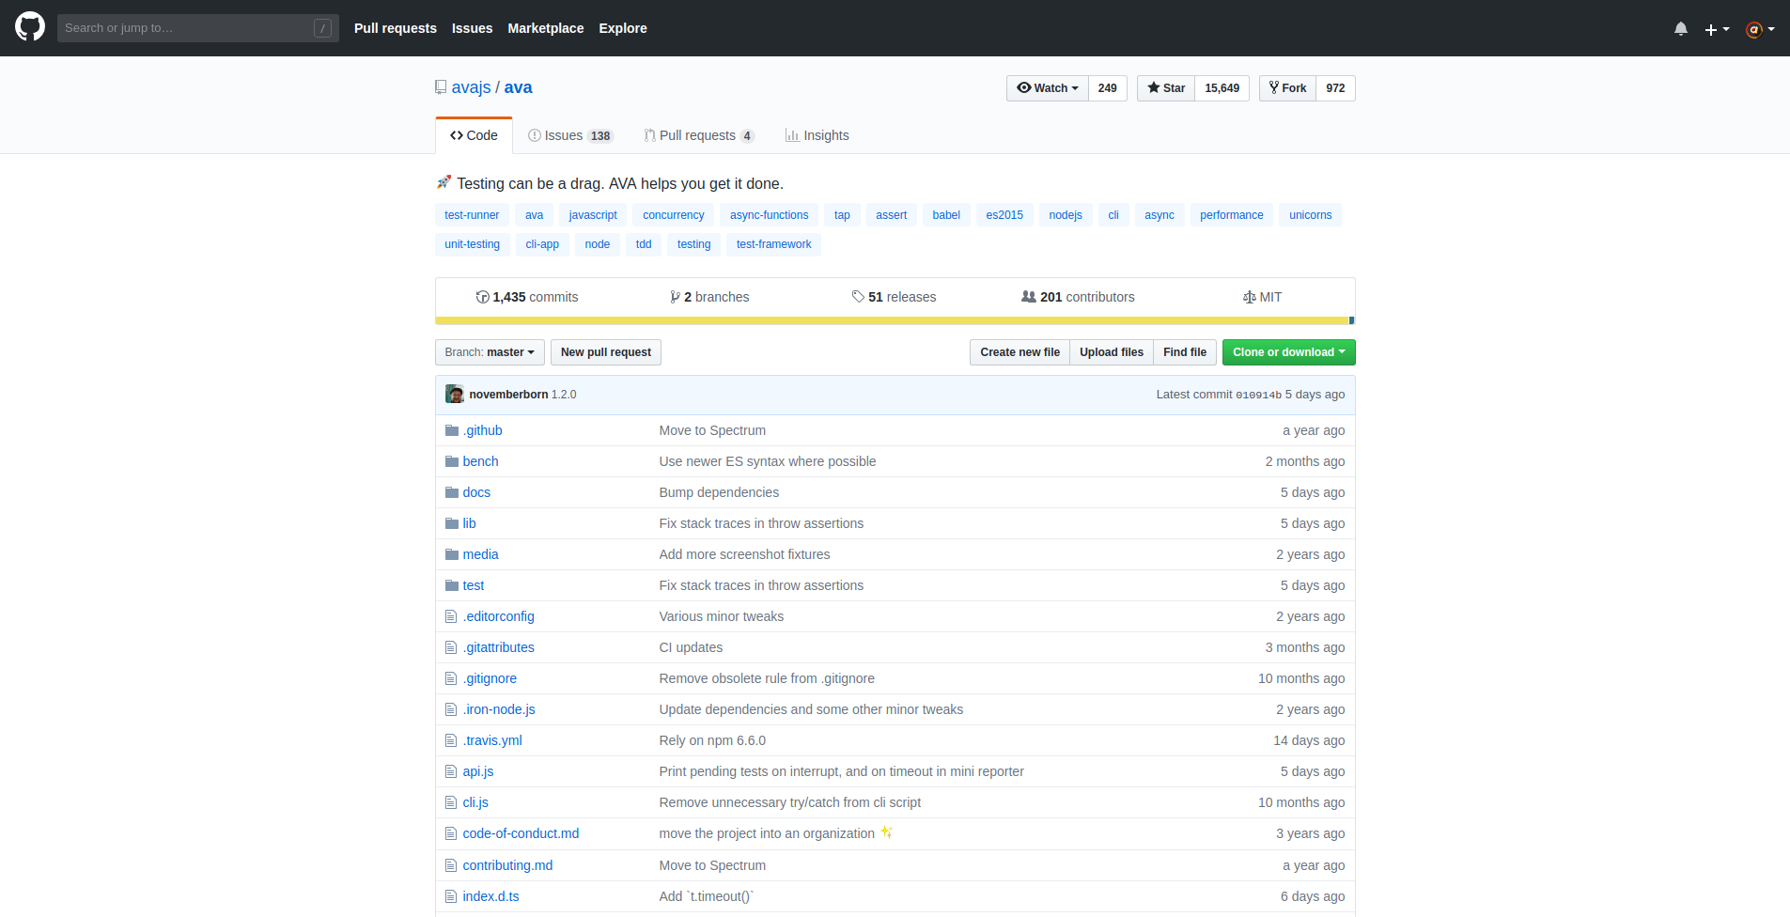Click the Find file button
Viewport: 1790px width, 917px height.
(1184, 352)
